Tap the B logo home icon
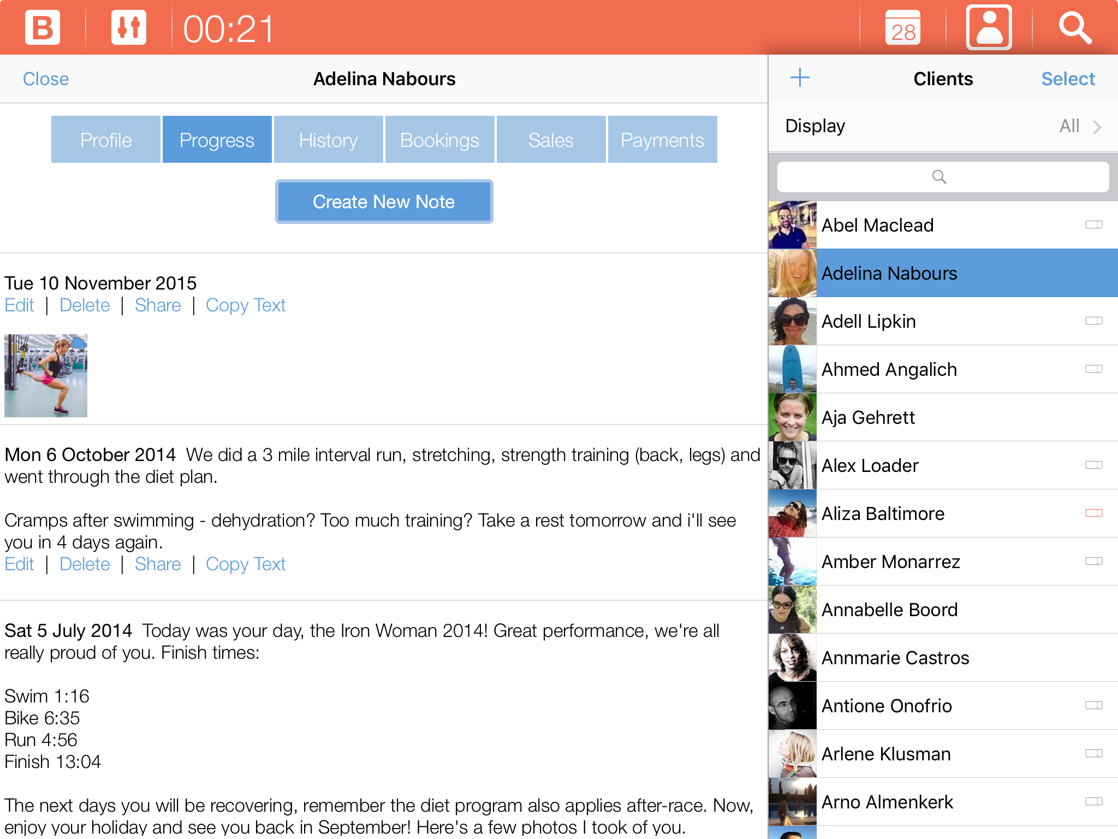The image size is (1118, 839). 42,28
